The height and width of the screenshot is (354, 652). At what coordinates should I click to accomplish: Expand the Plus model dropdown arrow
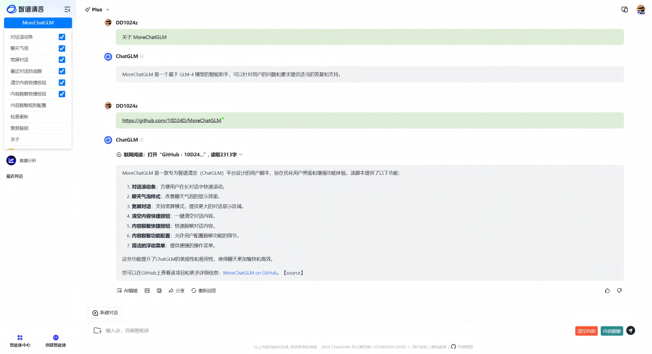click(x=107, y=10)
